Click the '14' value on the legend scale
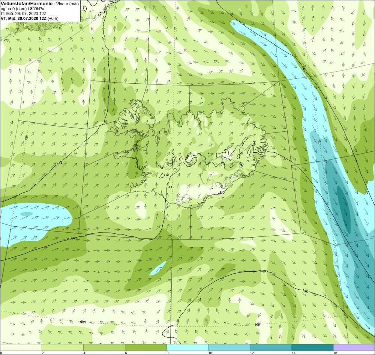 pyautogui.click(x=293, y=353)
